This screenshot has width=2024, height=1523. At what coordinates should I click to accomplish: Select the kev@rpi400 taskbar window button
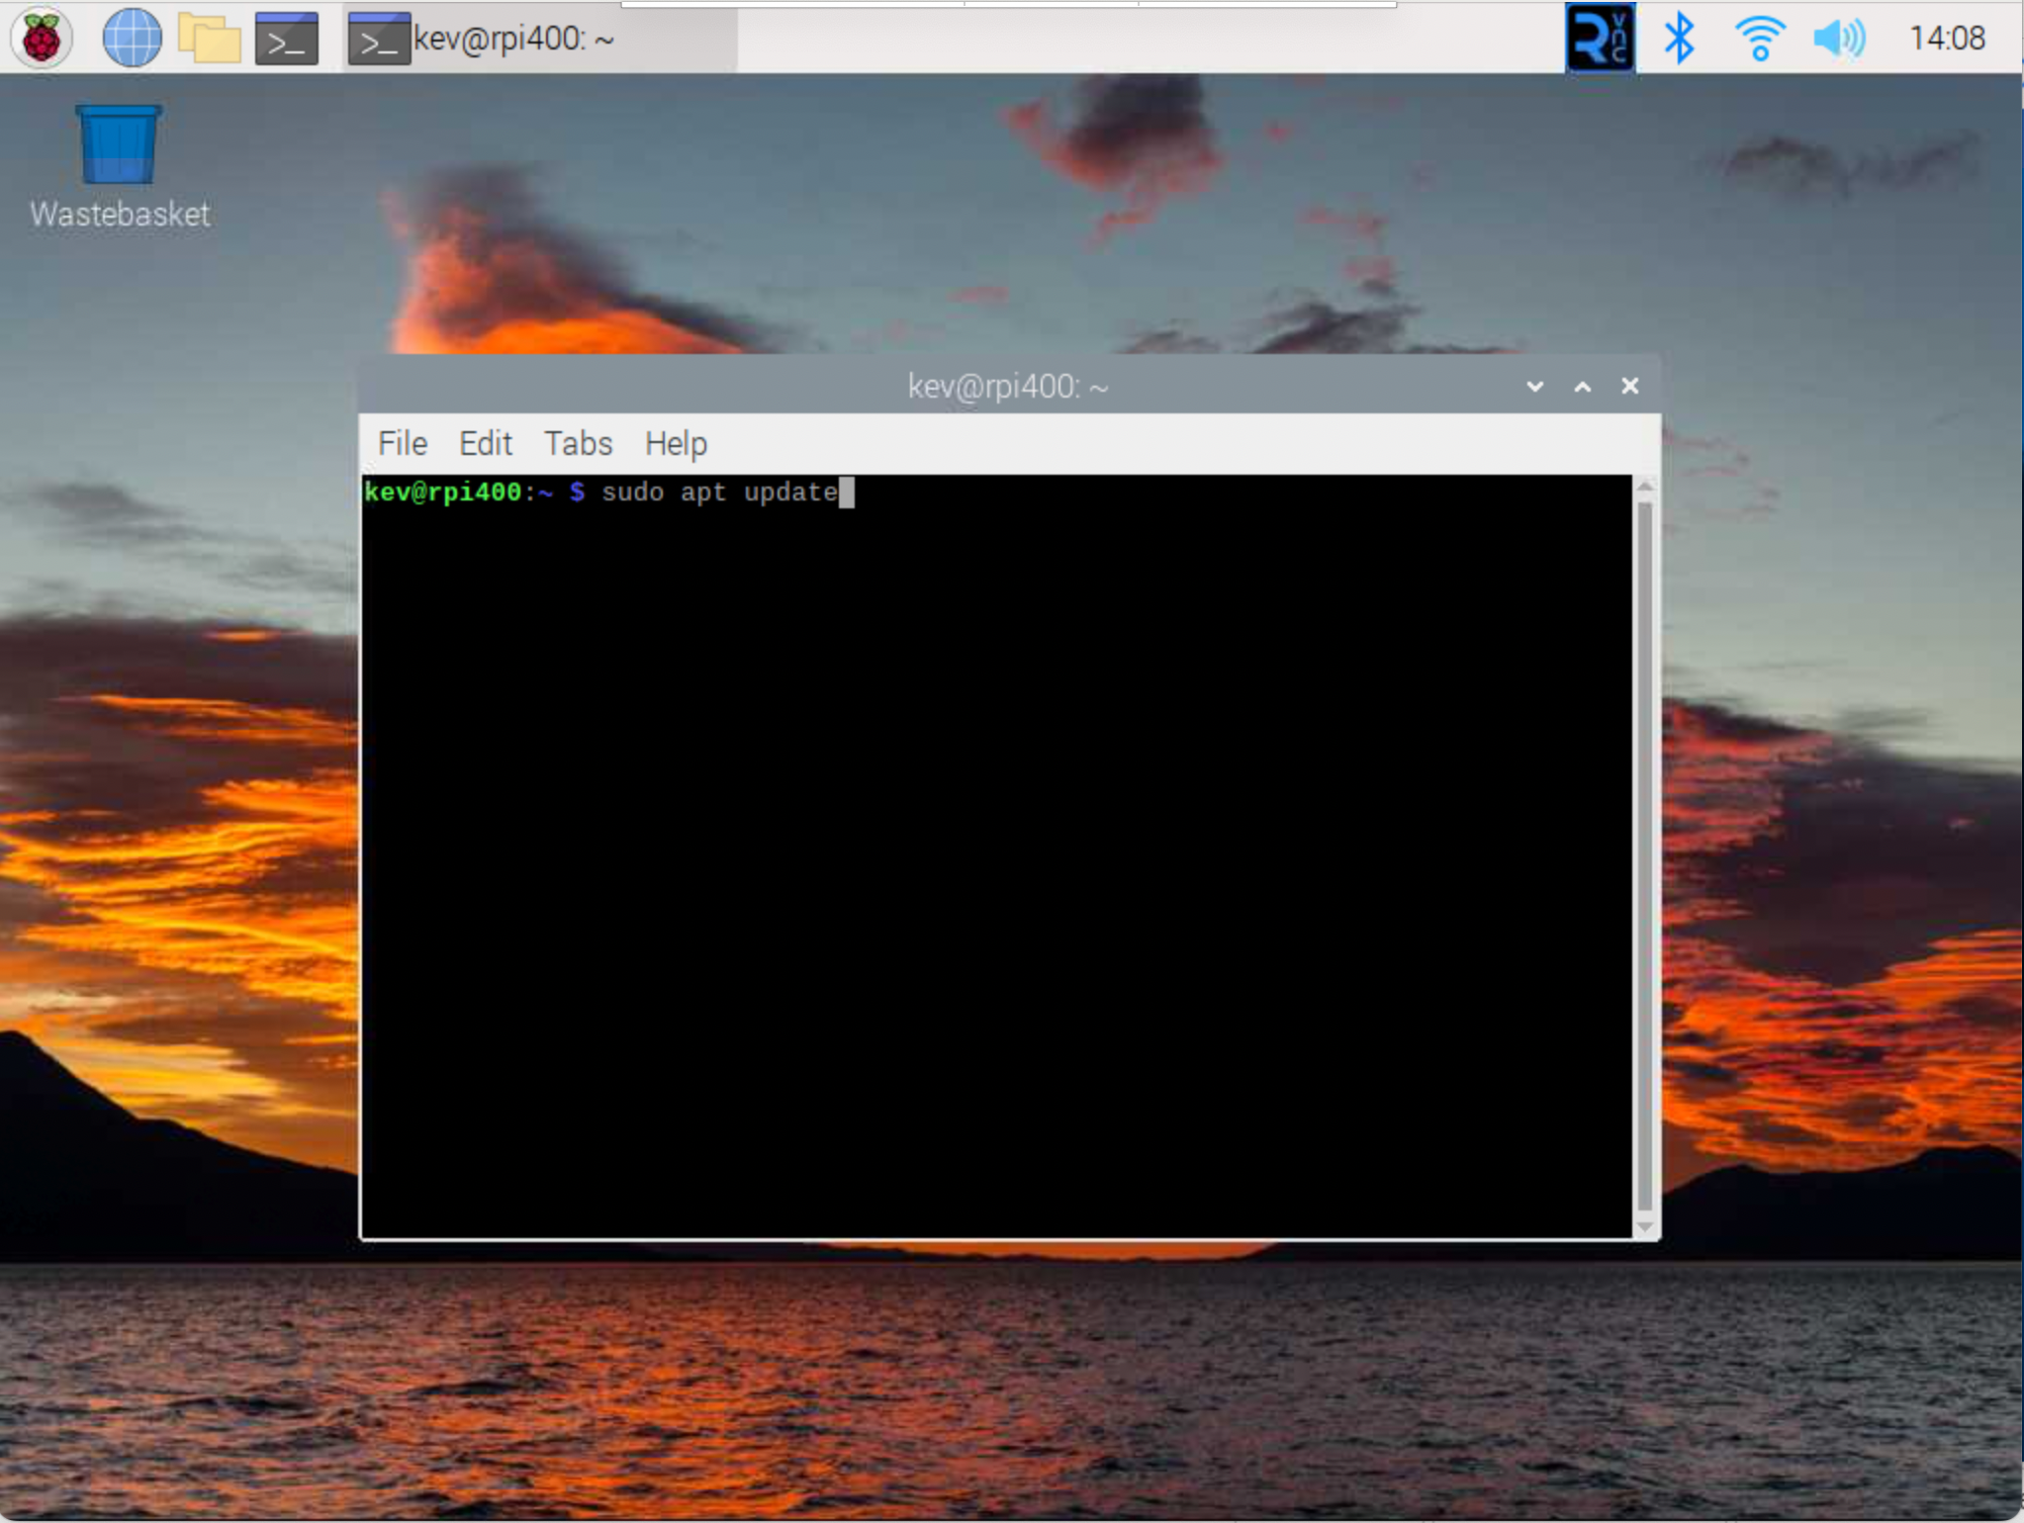click(x=540, y=39)
